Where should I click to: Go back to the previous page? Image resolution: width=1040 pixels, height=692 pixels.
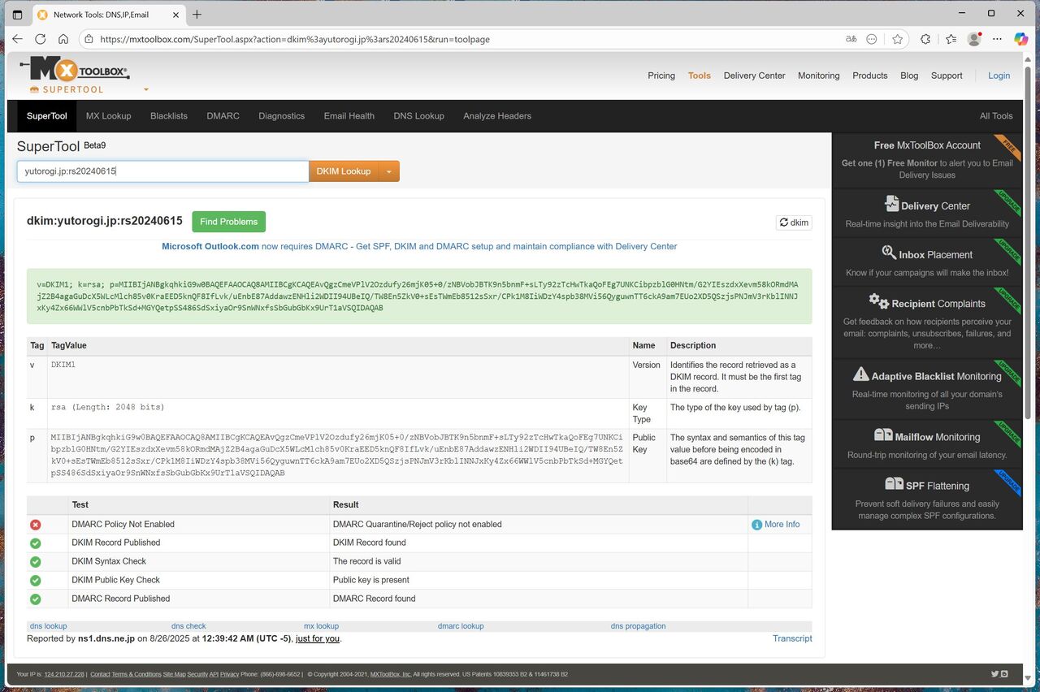18,39
